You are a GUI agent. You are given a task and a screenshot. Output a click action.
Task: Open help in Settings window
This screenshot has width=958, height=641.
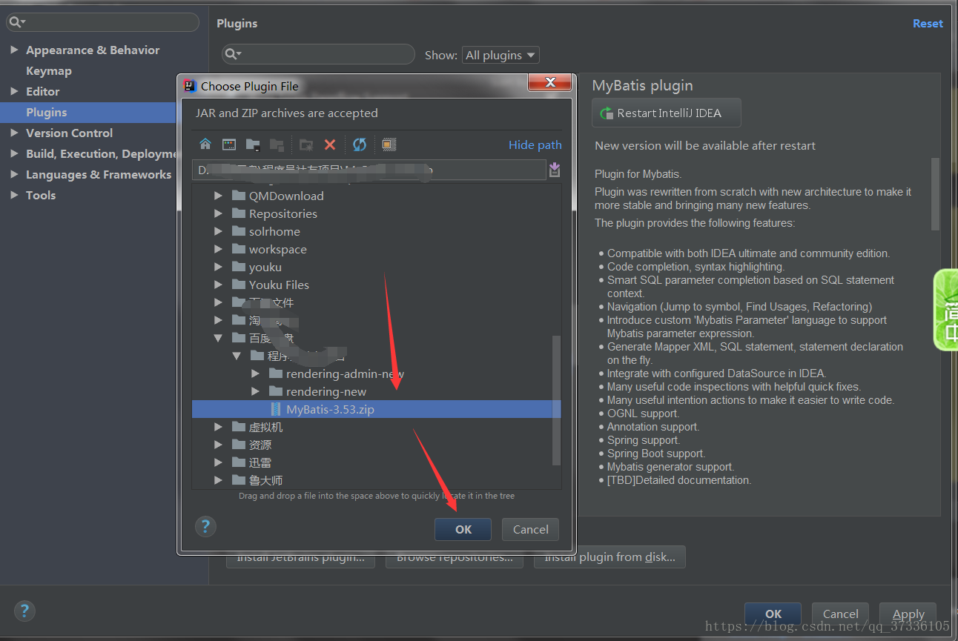tap(24, 611)
